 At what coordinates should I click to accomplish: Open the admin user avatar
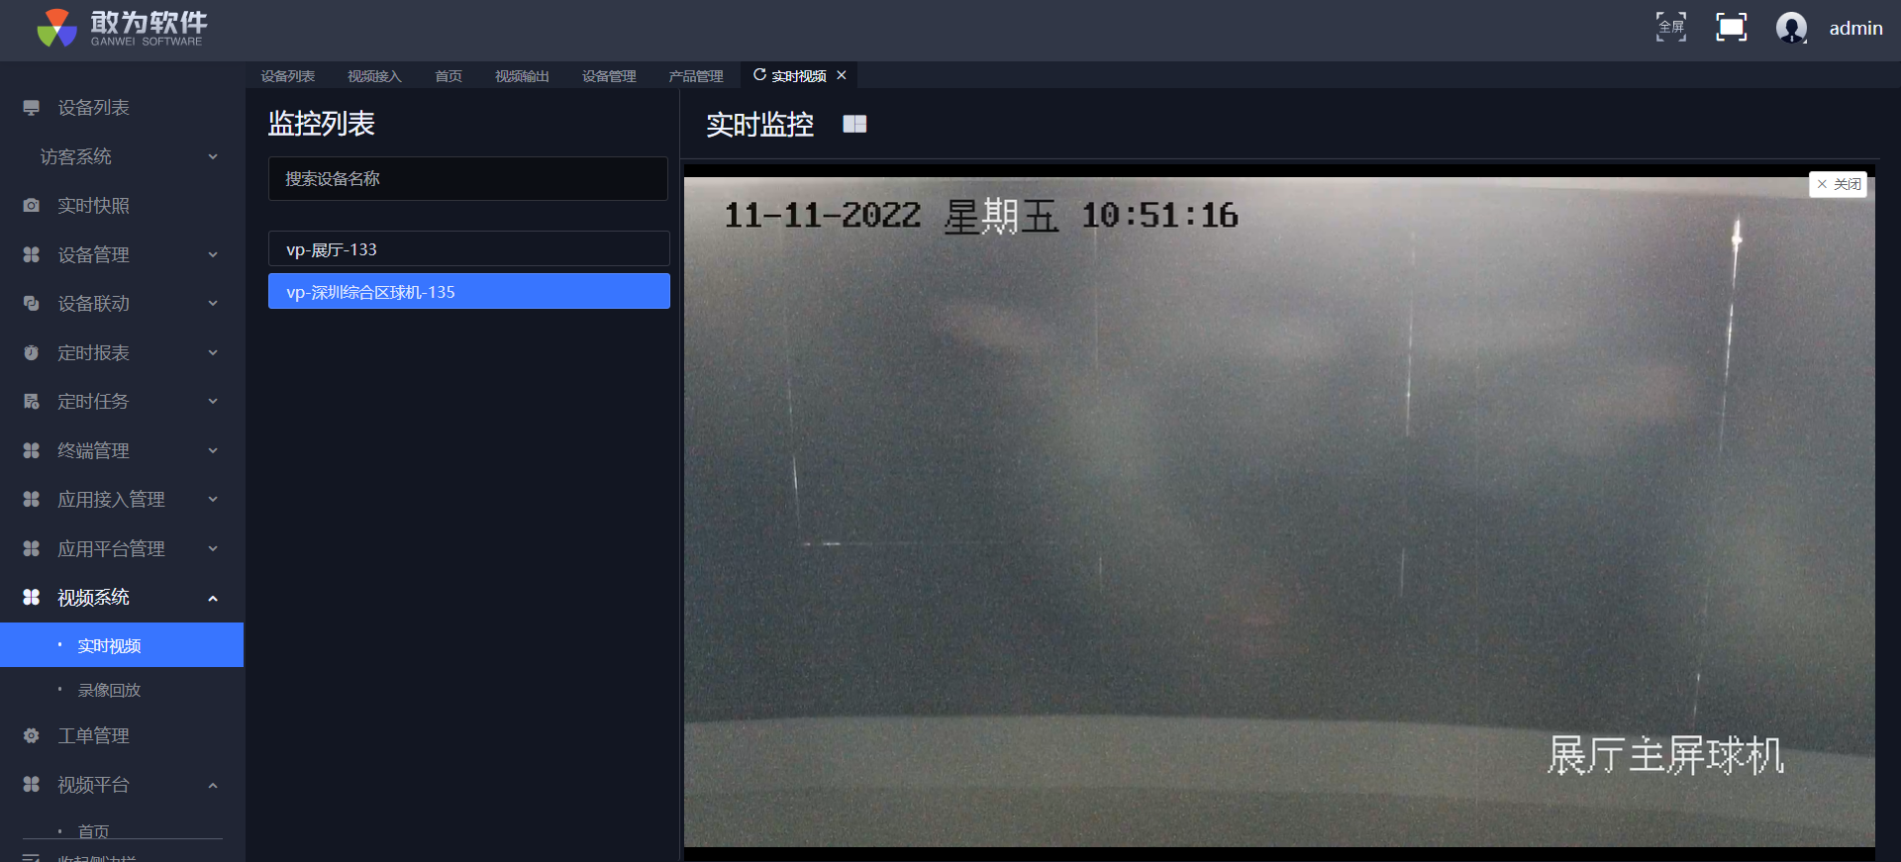pos(1791,28)
